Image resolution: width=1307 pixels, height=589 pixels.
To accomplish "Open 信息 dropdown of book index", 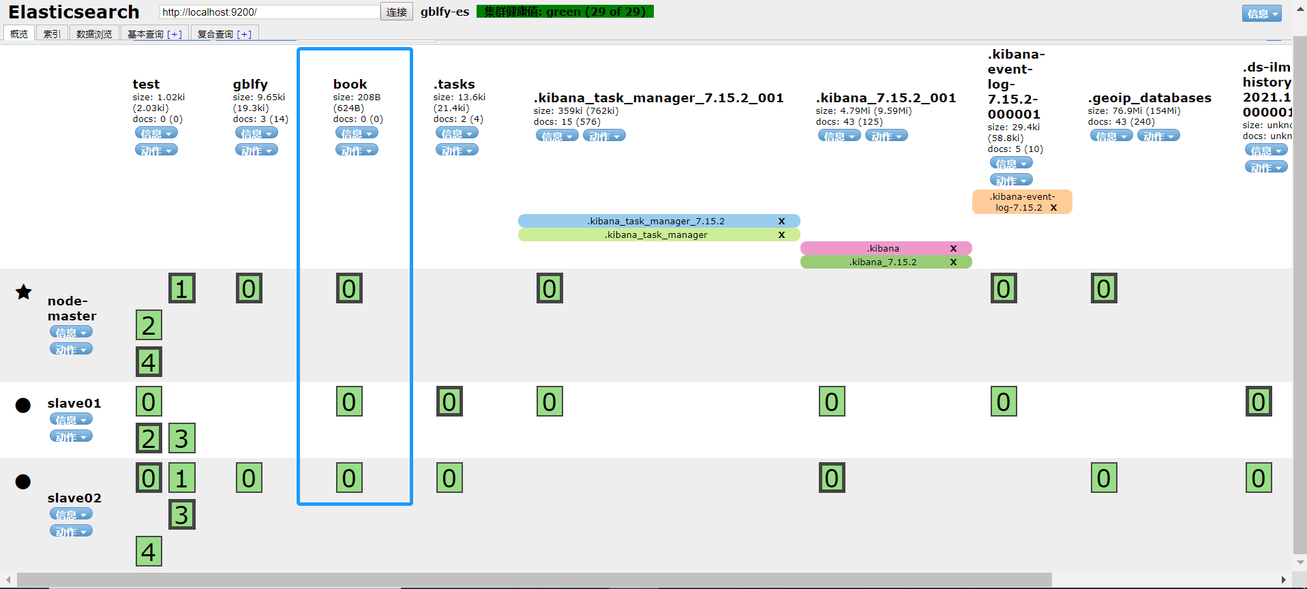I will (x=357, y=133).
